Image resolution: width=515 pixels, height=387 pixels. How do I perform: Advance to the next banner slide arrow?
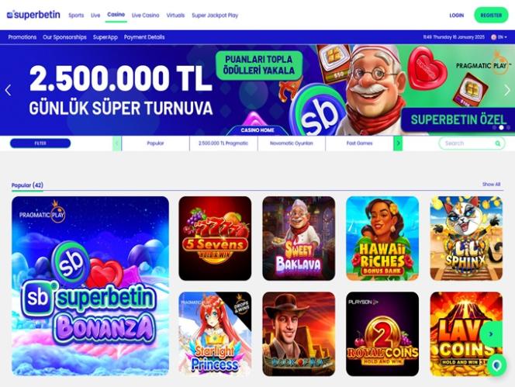[x=507, y=90]
